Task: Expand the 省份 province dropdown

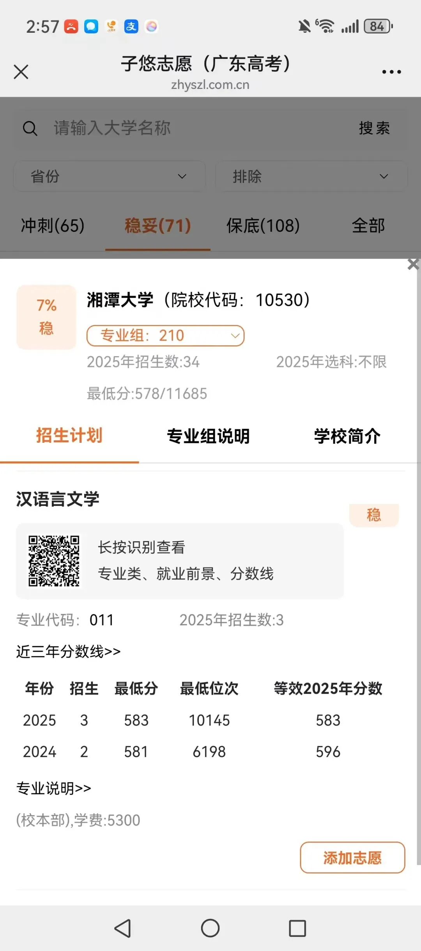Action: 110,176
